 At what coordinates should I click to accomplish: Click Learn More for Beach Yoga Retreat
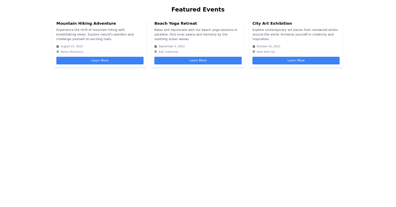pyautogui.click(x=198, y=60)
